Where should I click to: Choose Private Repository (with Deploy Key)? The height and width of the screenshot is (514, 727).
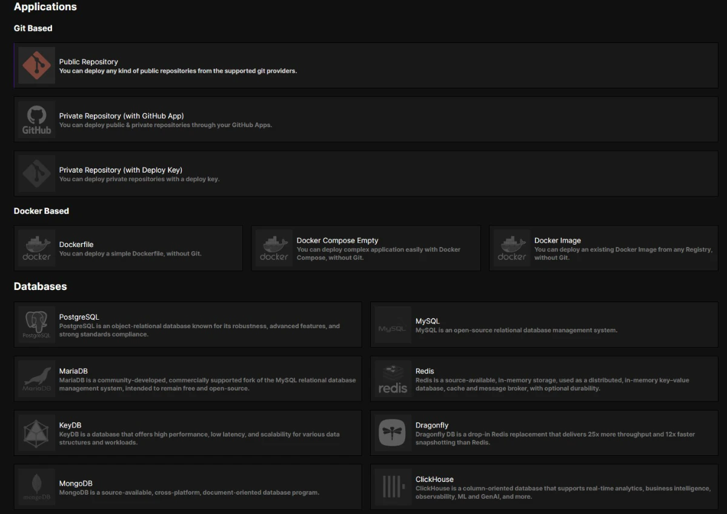(121, 170)
